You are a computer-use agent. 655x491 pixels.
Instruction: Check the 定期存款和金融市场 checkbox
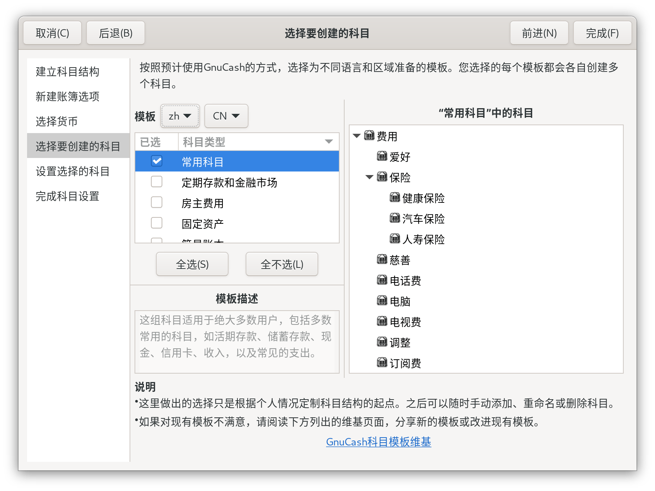tap(157, 182)
